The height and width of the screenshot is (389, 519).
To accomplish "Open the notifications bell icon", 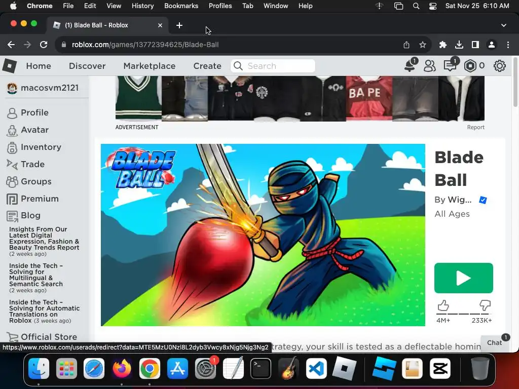I will tap(410, 65).
